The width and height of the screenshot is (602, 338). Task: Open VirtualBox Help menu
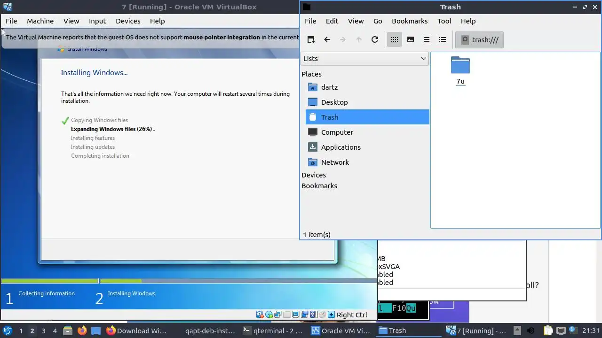tap(157, 21)
